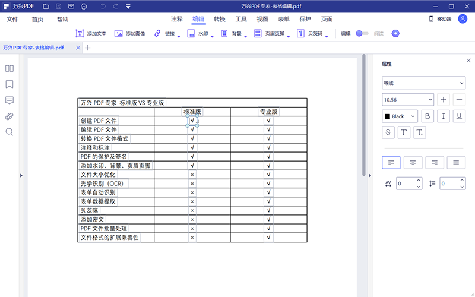This screenshot has height=297, width=475.
Task: Toggle bold text formatting
Action: pyautogui.click(x=427, y=116)
